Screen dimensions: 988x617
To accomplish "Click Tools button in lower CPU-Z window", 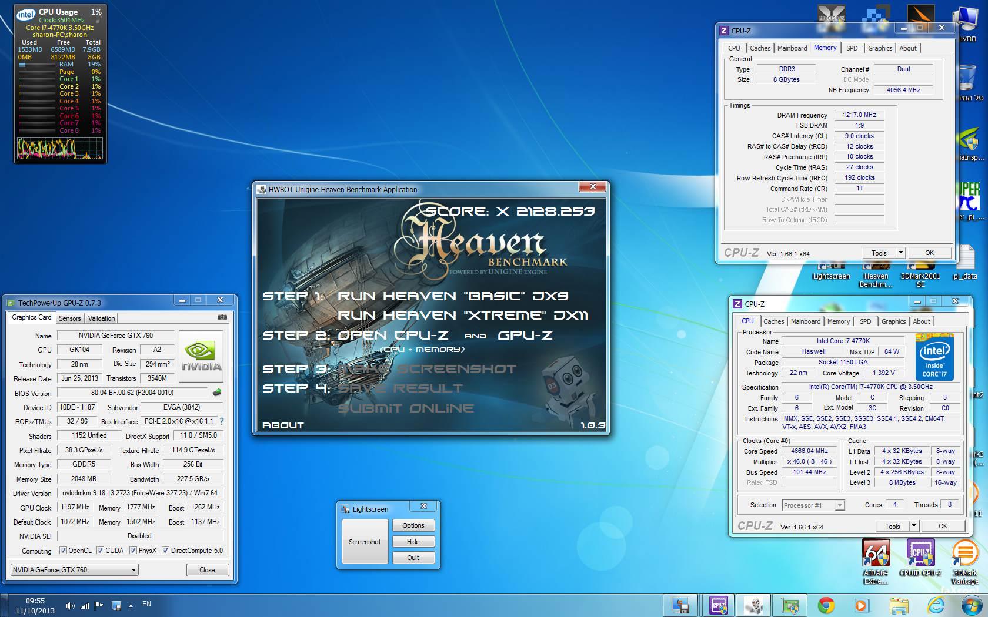I will tap(892, 526).
